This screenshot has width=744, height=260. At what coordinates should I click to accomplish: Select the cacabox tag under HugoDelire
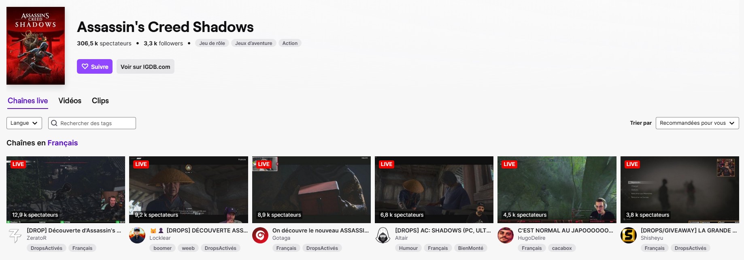(x=562, y=248)
